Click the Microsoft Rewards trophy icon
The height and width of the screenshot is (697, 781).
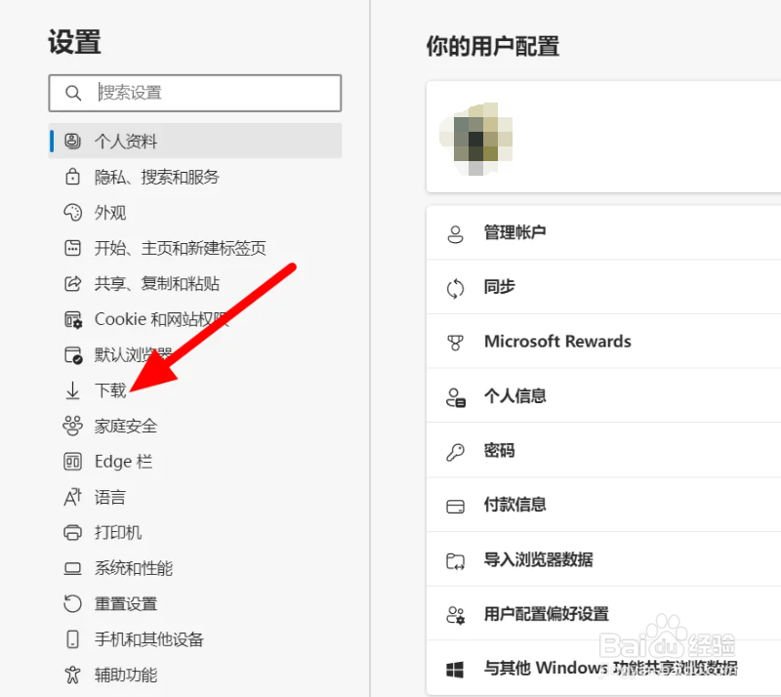click(455, 342)
